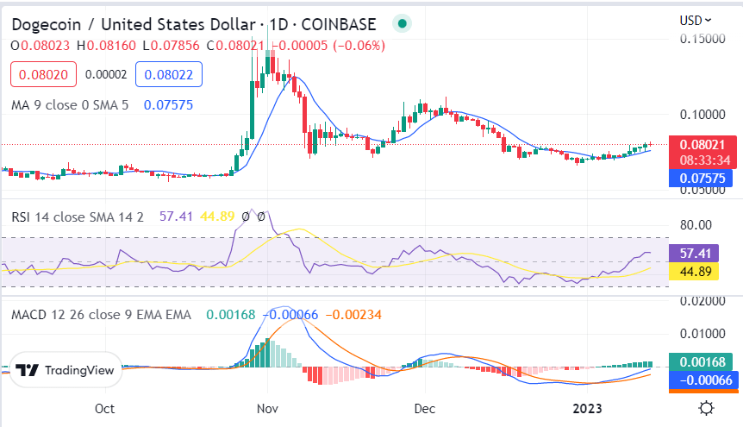
Task: Click the blue −0.00066 MACD axis label
Action: pos(706,380)
